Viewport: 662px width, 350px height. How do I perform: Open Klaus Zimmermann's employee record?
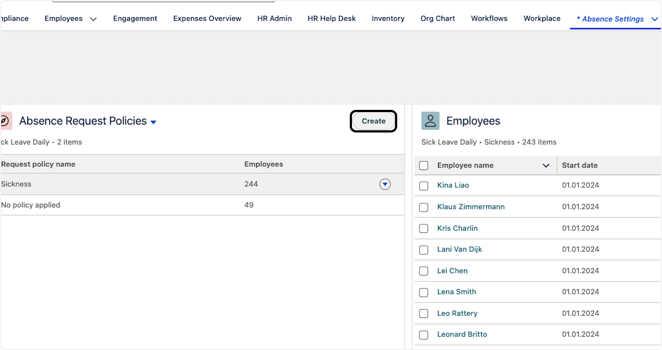pyautogui.click(x=471, y=207)
